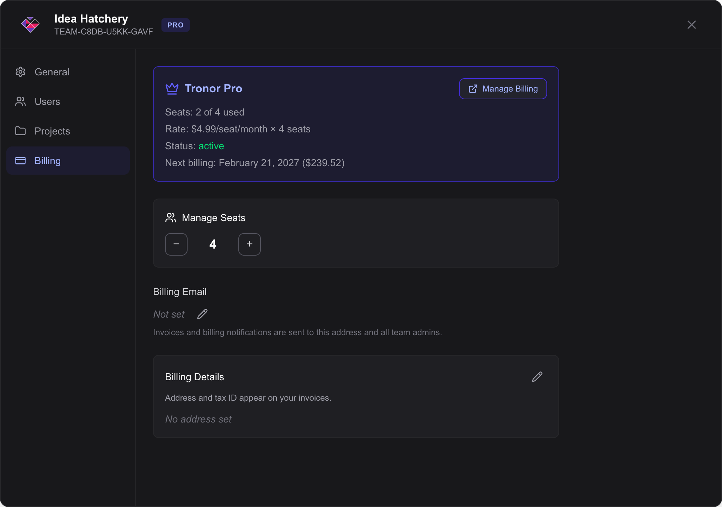Dismiss the settings dialog with the X
Viewport: 722px width, 507px height.
(691, 25)
